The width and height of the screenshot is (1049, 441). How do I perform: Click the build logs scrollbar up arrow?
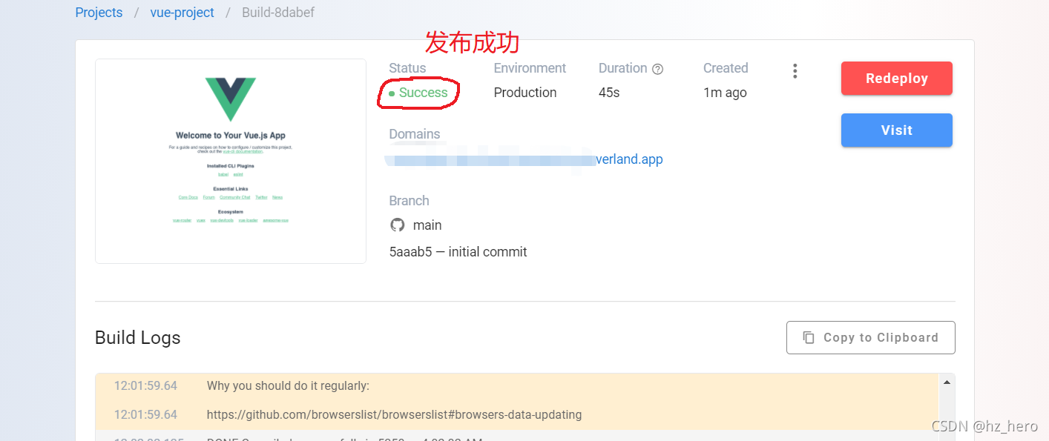[947, 382]
